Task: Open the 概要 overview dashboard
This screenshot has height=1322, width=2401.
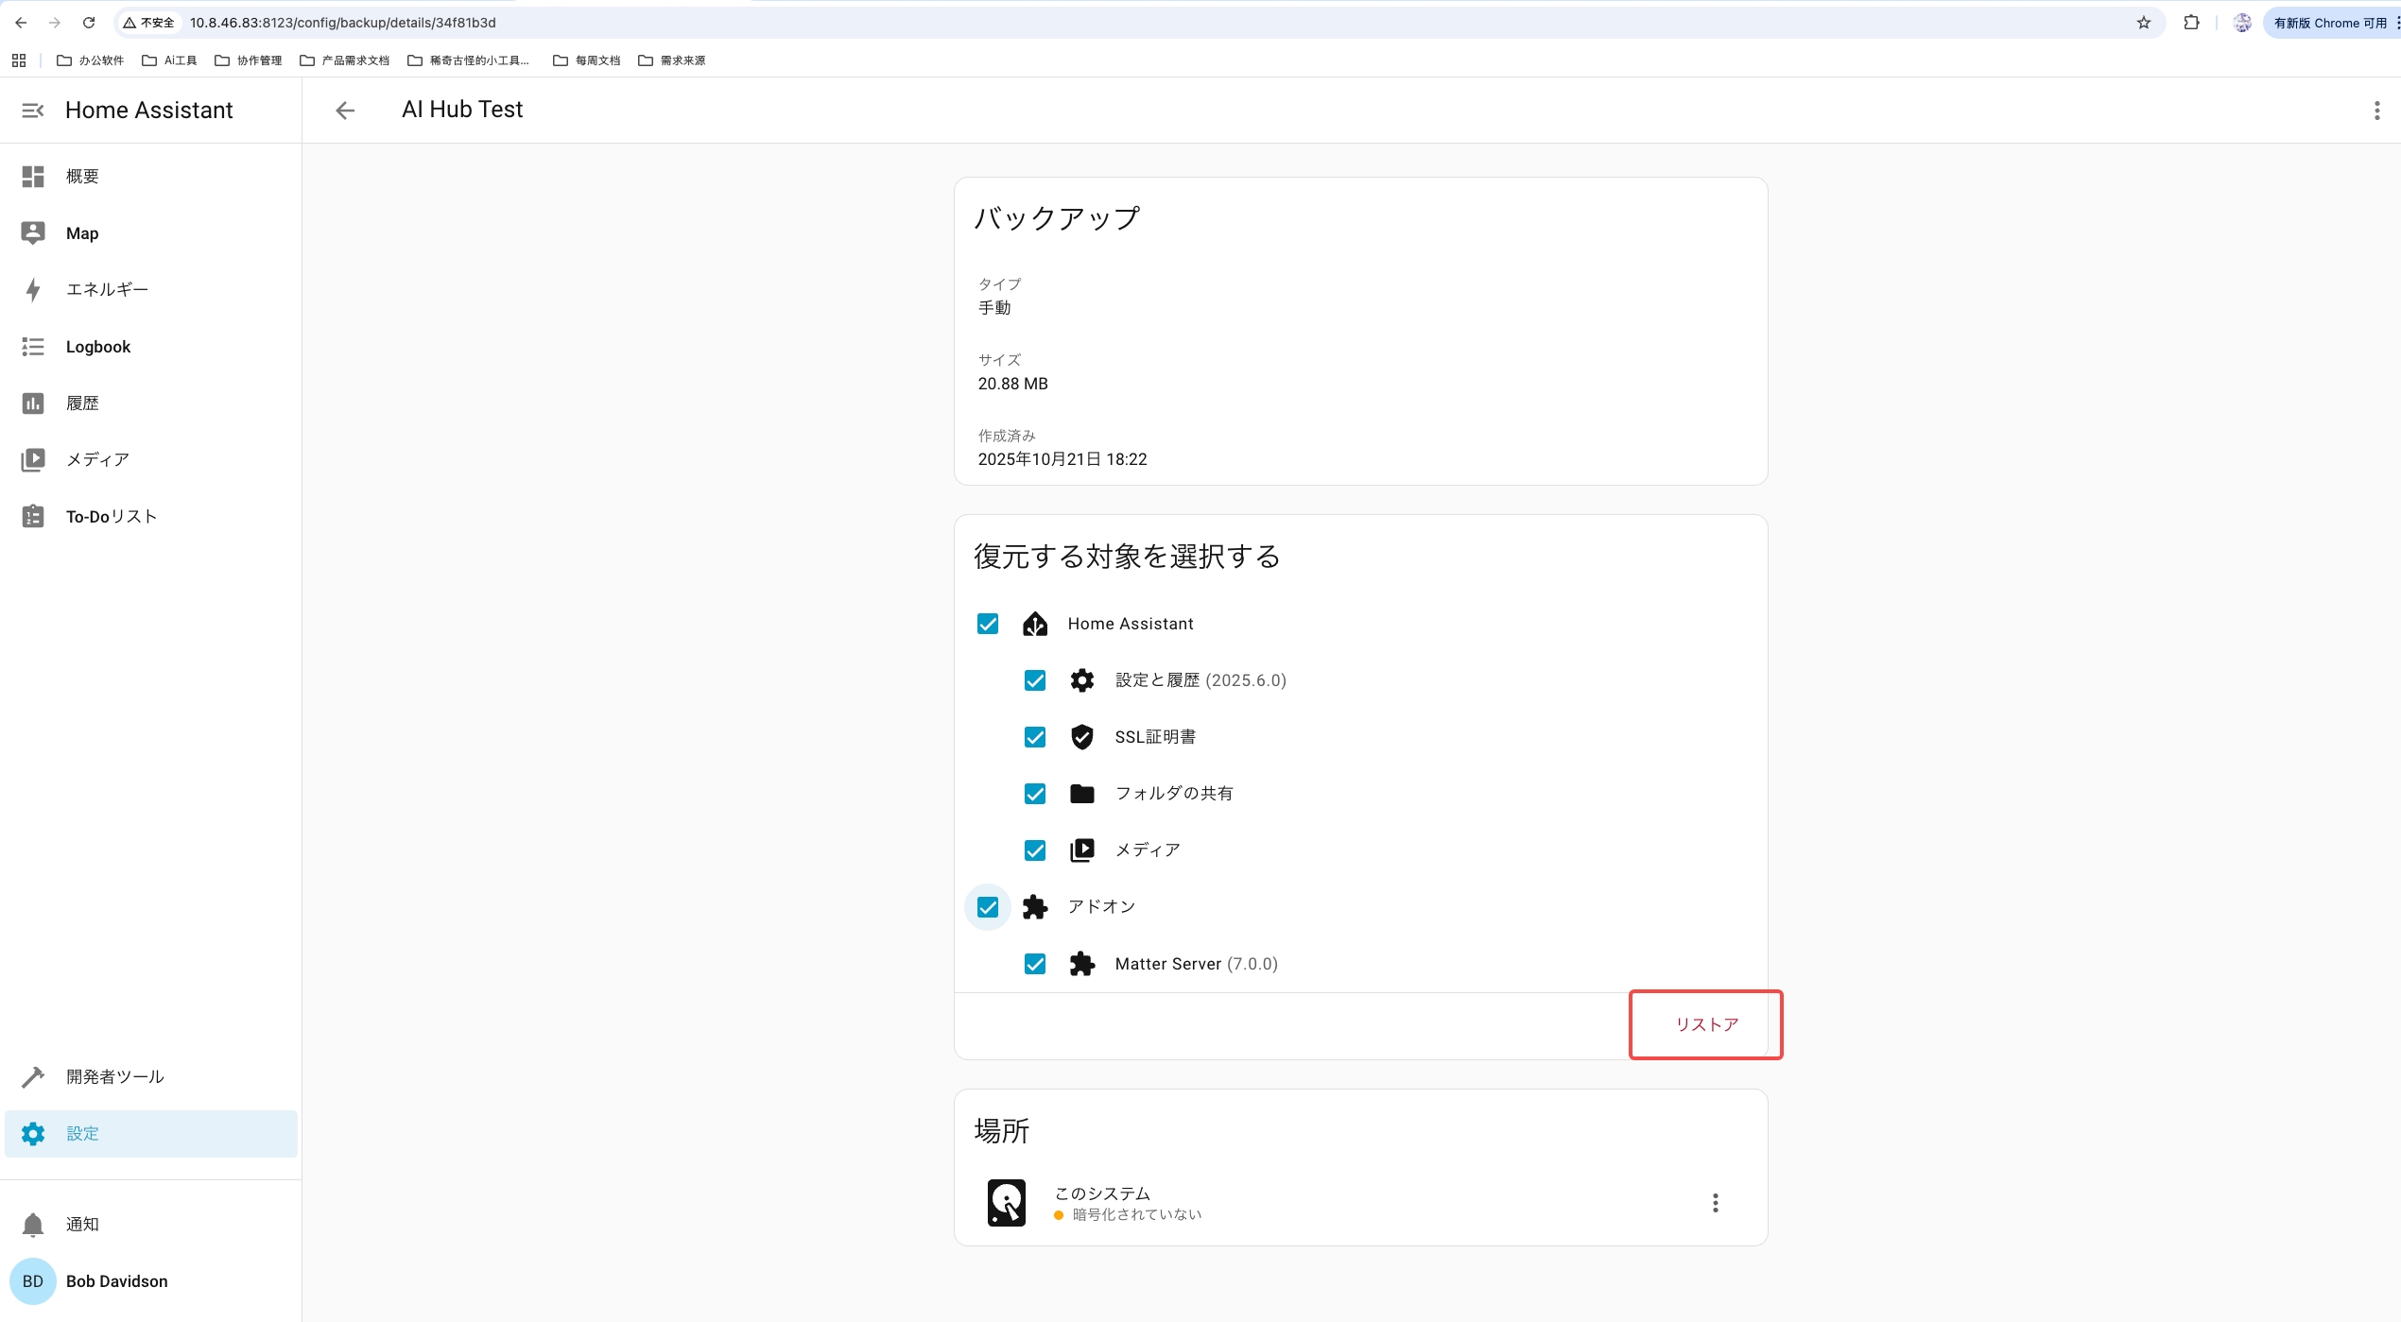Action: pos(151,177)
